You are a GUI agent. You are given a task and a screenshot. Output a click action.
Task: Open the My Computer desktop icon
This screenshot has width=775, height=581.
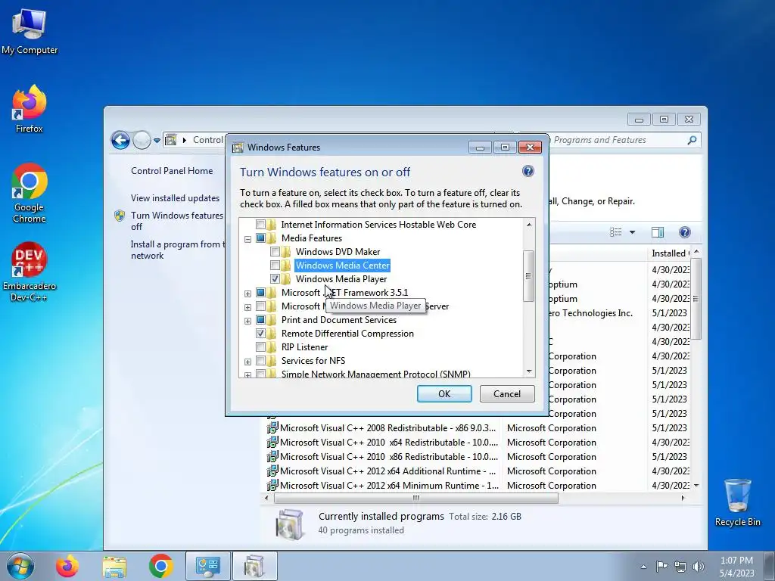(29, 30)
